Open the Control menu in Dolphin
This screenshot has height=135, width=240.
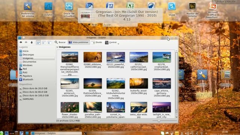coord(112,42)
